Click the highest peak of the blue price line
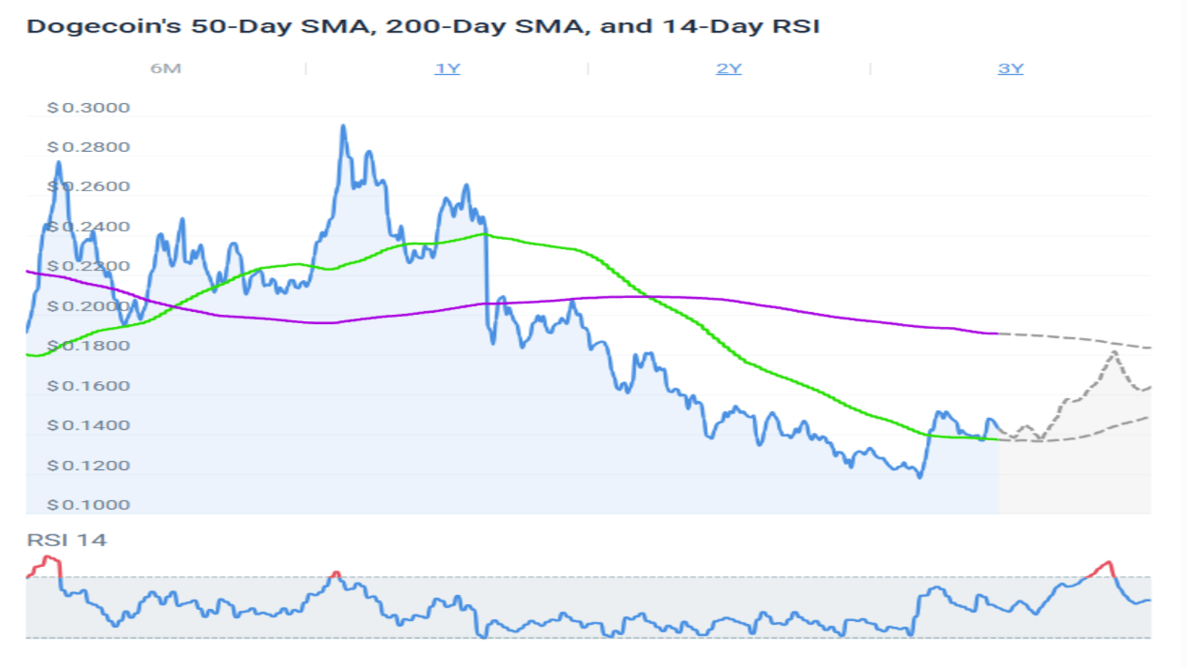This screenshot has width=1186, height=667. point(343,127)
